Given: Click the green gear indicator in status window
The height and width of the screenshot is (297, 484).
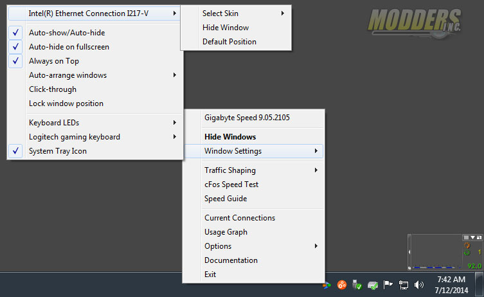Looking at the screenshot, I should coord(467,253).
